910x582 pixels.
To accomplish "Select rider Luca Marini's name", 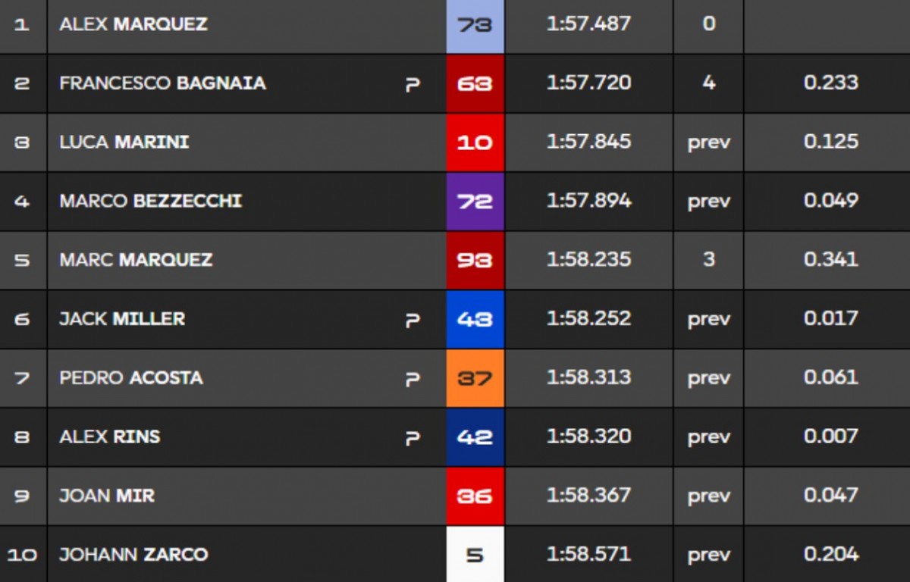I will [124, 142].
